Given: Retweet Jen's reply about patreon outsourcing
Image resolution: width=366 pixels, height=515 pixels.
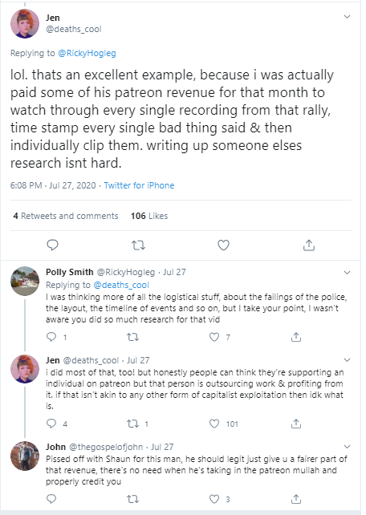Looking at the screenshot, I should pos(132,424).
